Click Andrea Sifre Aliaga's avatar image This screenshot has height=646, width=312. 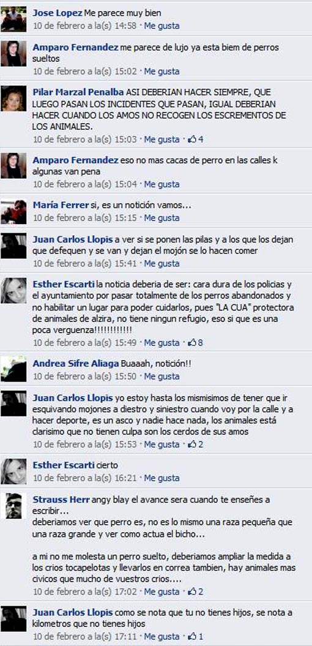click(13, 369)
